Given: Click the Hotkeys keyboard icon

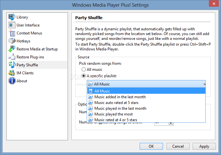Looking at the screenshot, I should point(12,41).
